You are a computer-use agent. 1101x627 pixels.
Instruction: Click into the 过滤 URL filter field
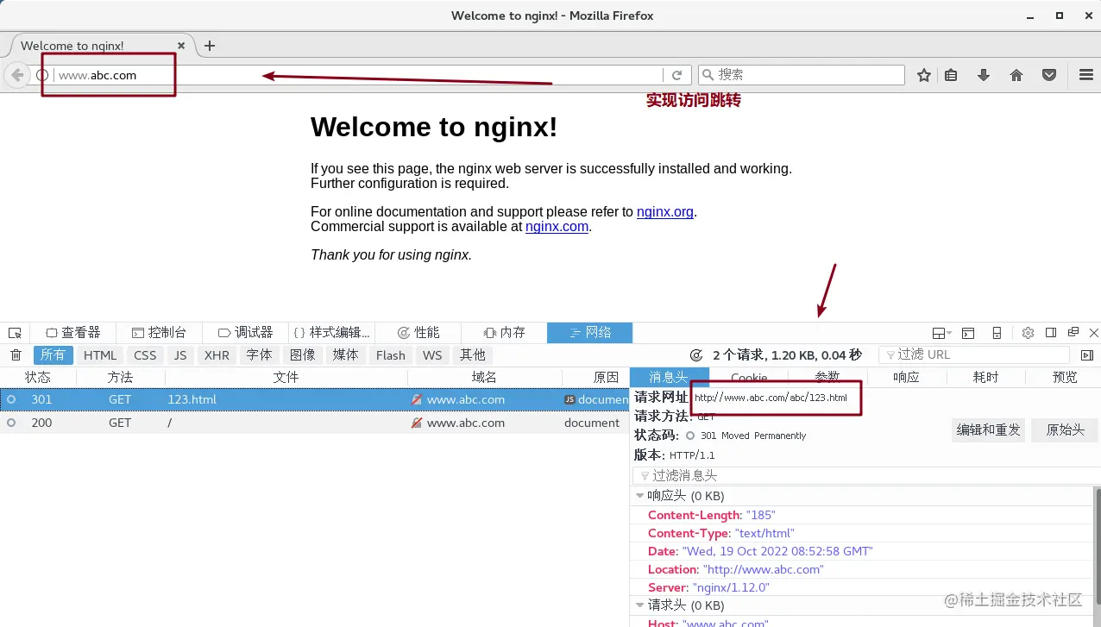click(974, 355)
